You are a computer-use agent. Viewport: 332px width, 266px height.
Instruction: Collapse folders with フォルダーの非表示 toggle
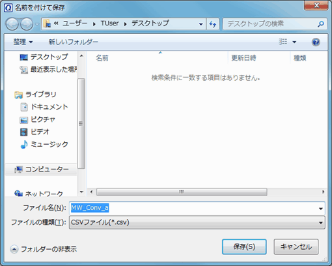44,249
